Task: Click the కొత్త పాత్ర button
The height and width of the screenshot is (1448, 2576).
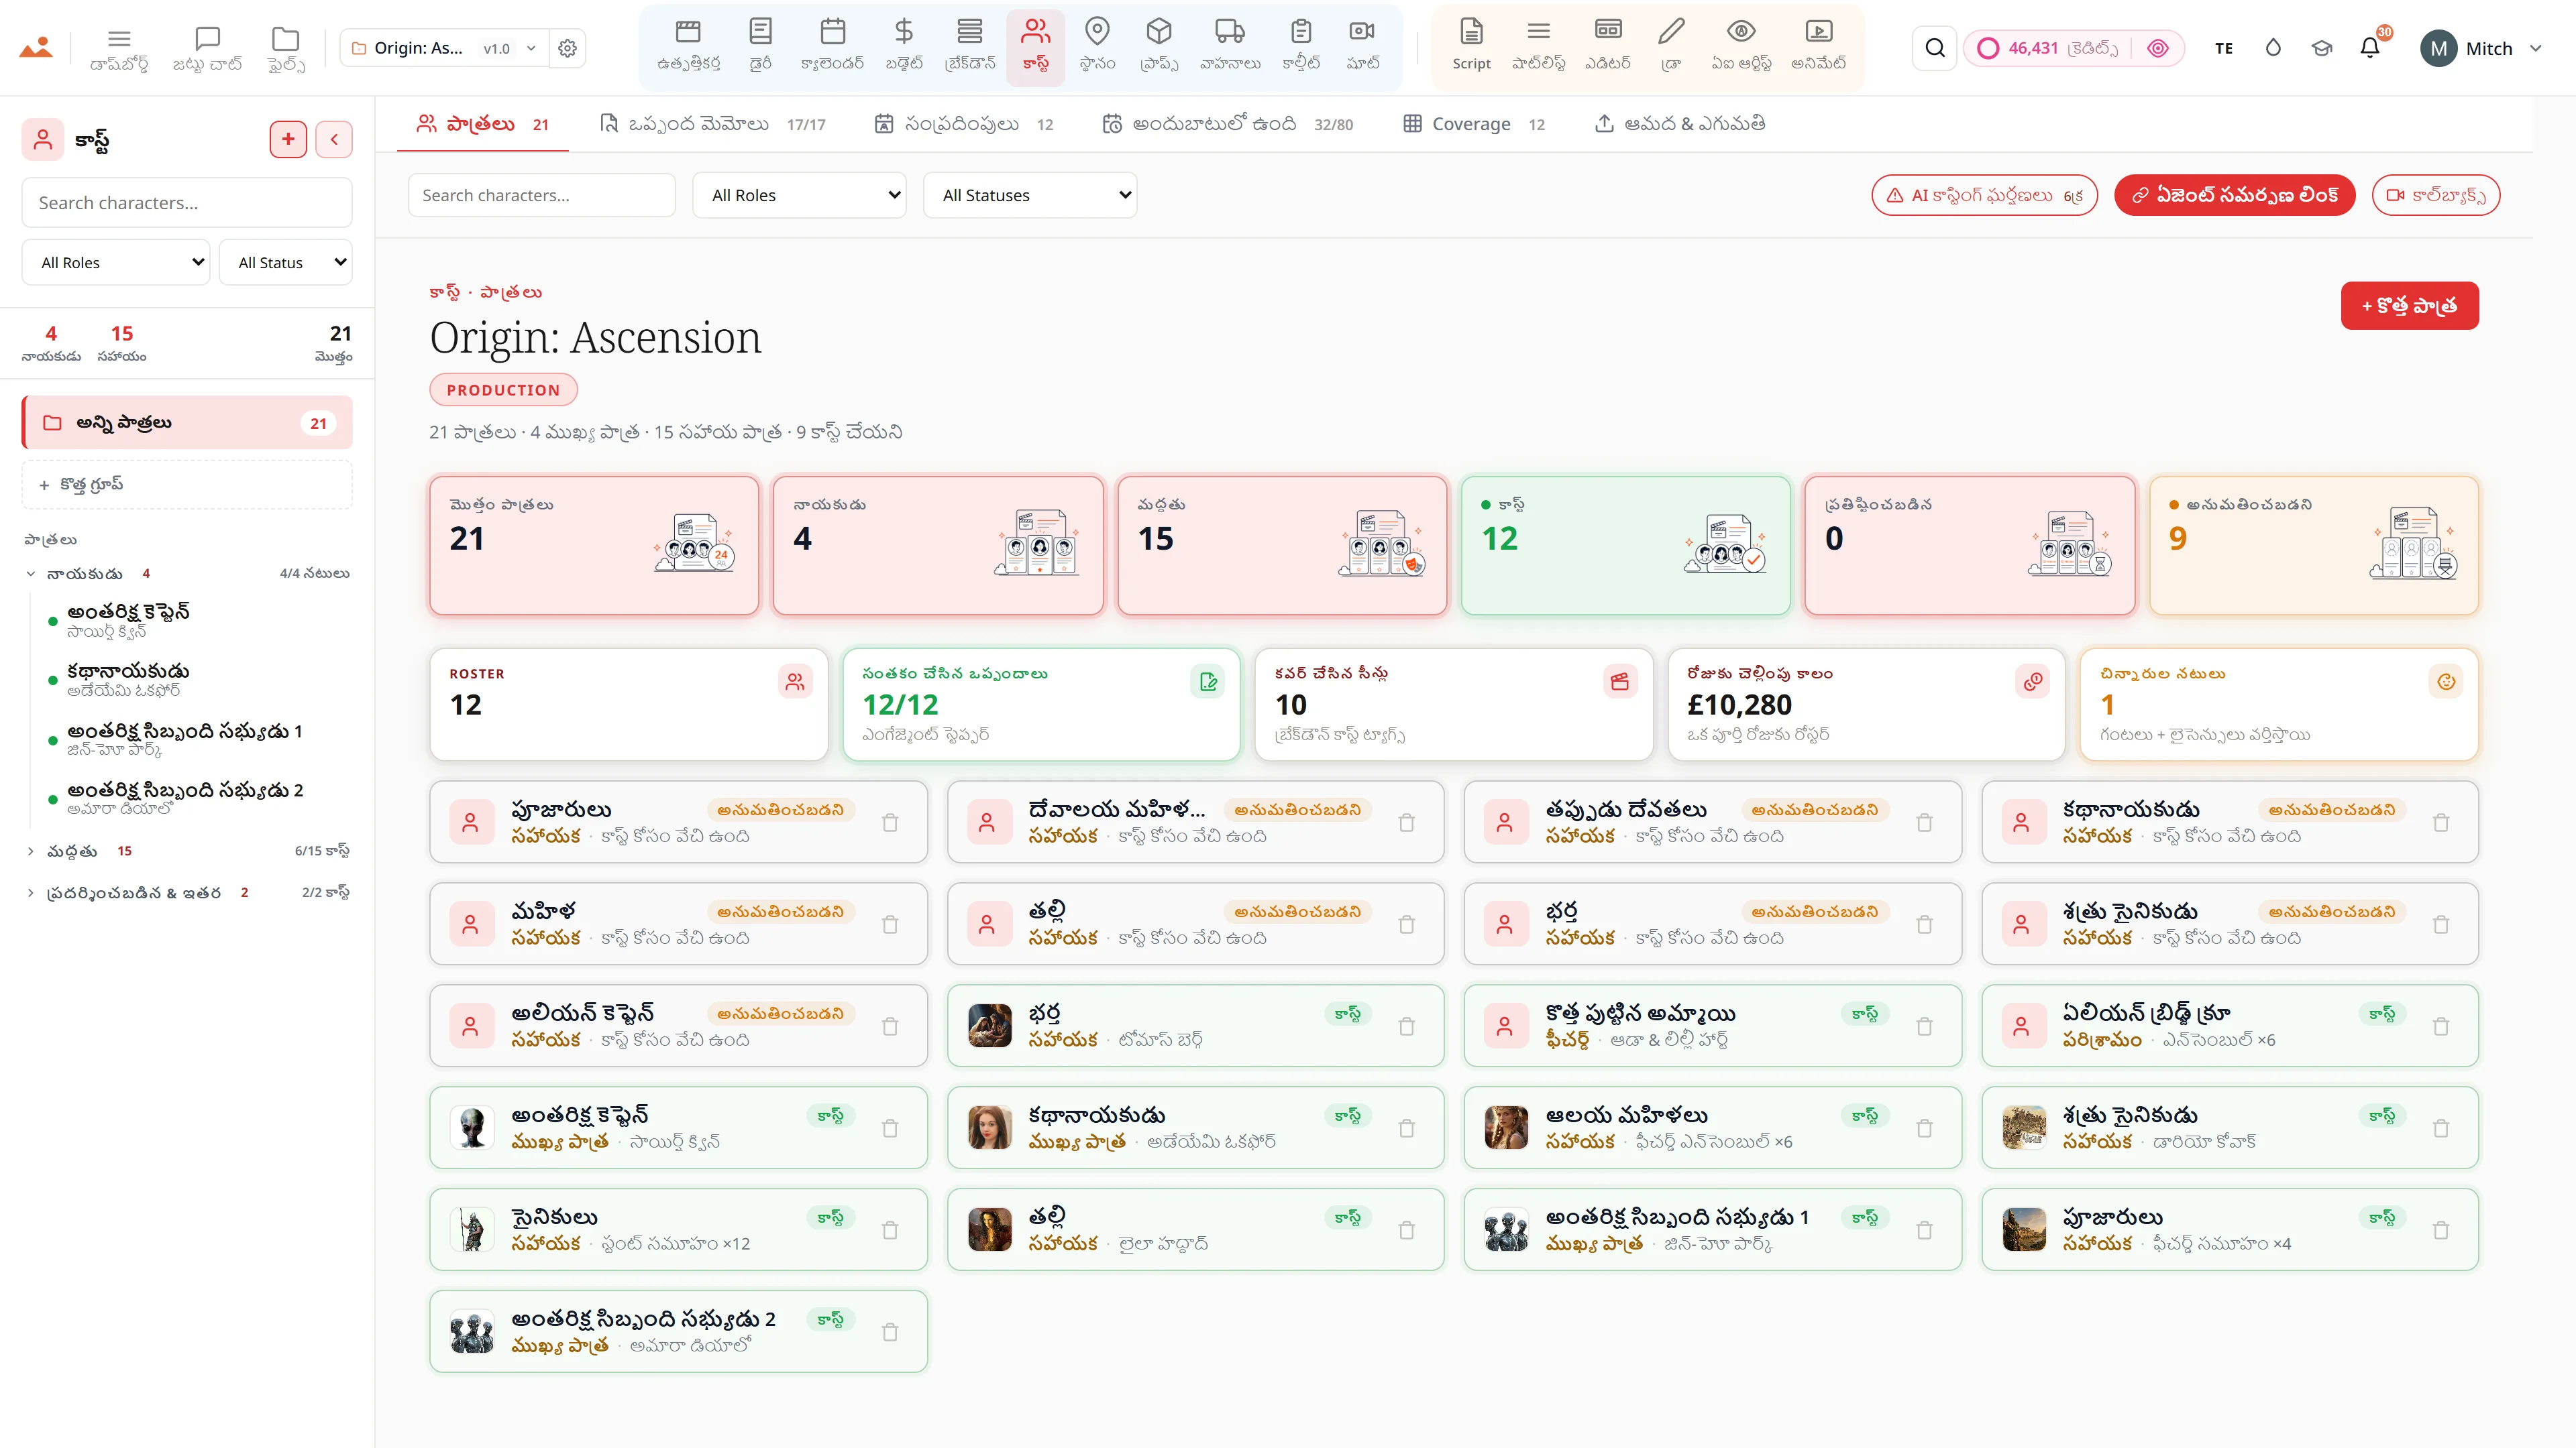Action: (2409, 305)
